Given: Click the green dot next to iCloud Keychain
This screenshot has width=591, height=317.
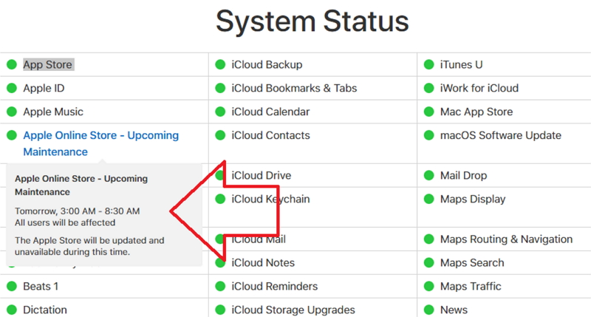Looking at the screenshot, I should click(220, 200).
